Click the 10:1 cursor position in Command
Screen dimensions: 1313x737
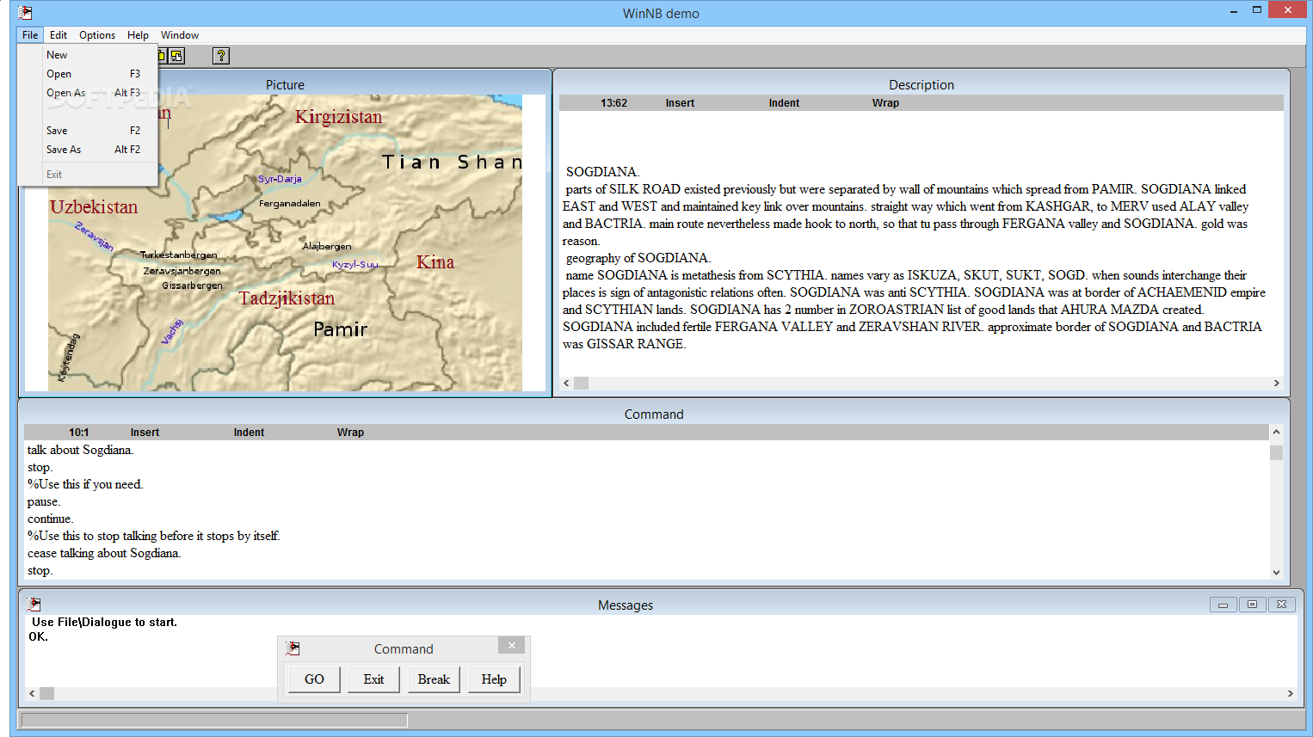(x=78, y=433)
